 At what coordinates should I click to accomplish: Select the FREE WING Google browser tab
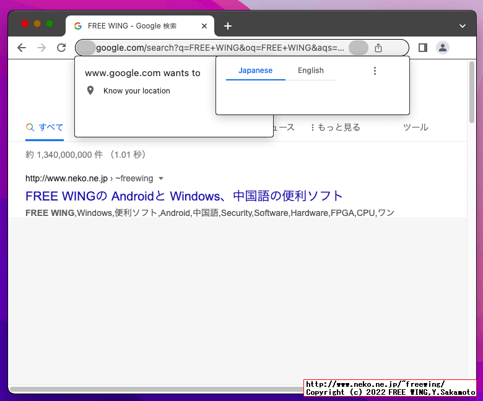(140, 26)
